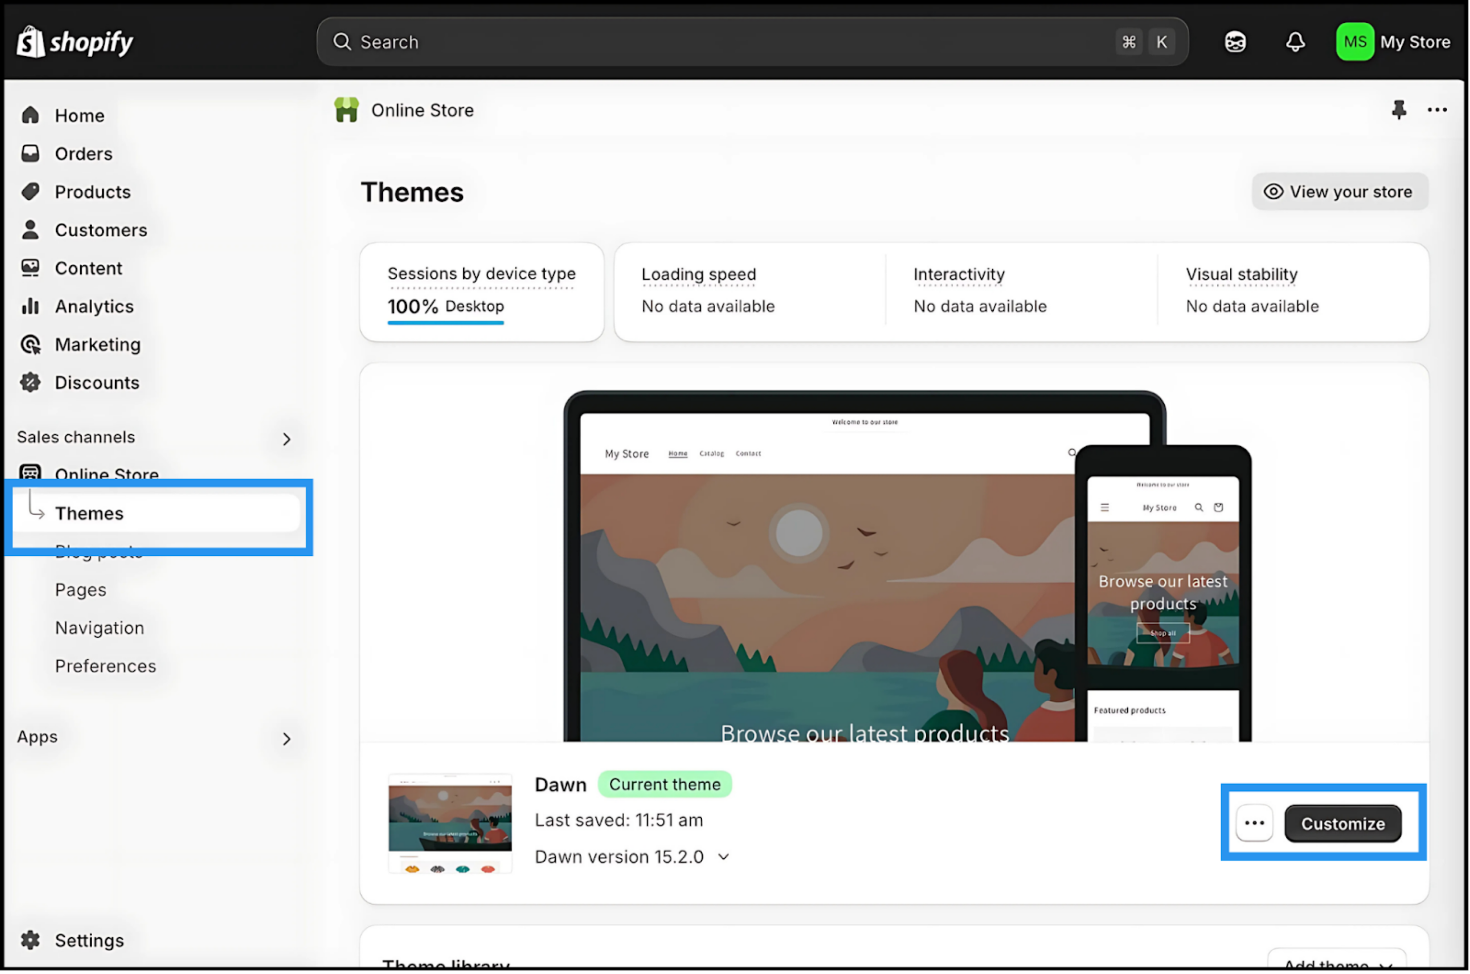Click the eye icon in View your store
Viewport: 1470px width, 974px height.
1273,191
